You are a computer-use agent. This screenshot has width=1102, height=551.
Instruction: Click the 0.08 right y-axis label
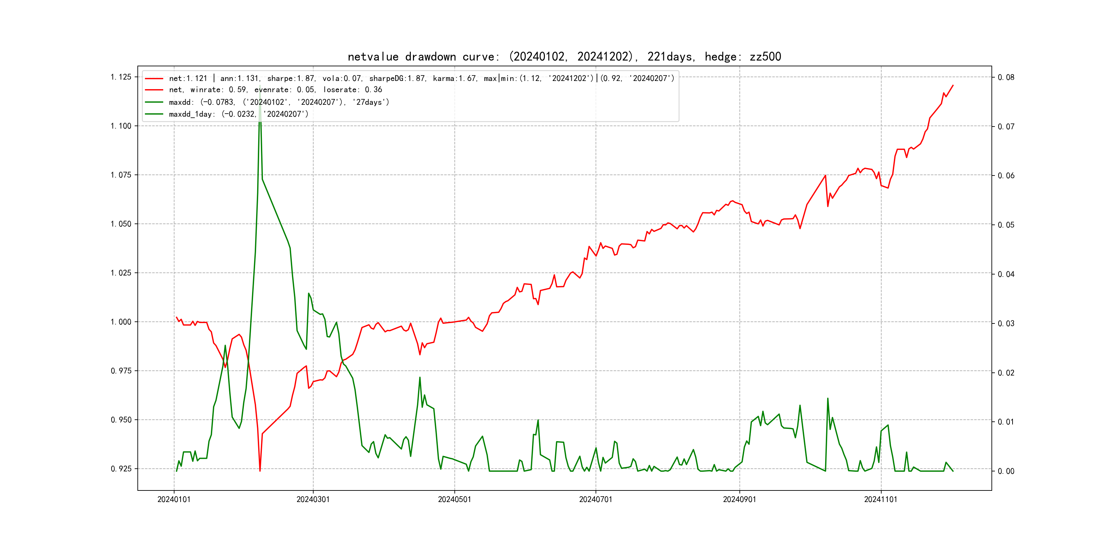click(x=1006, y=78)
